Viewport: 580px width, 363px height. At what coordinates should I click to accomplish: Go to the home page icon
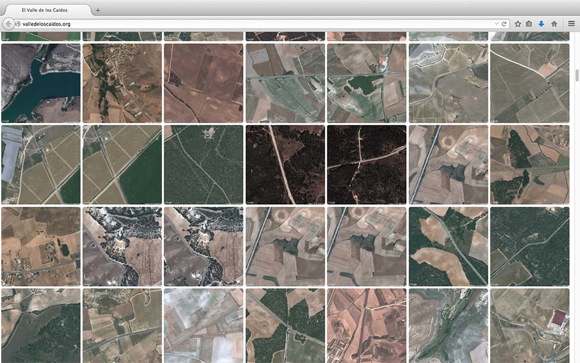pos(554,24)
